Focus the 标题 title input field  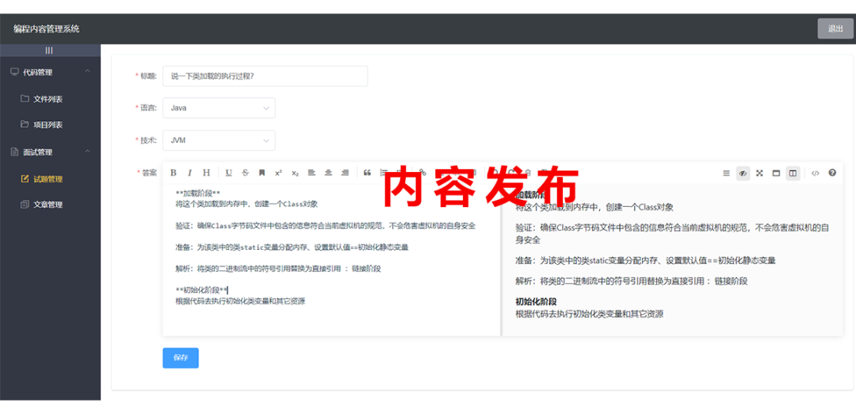266,76
